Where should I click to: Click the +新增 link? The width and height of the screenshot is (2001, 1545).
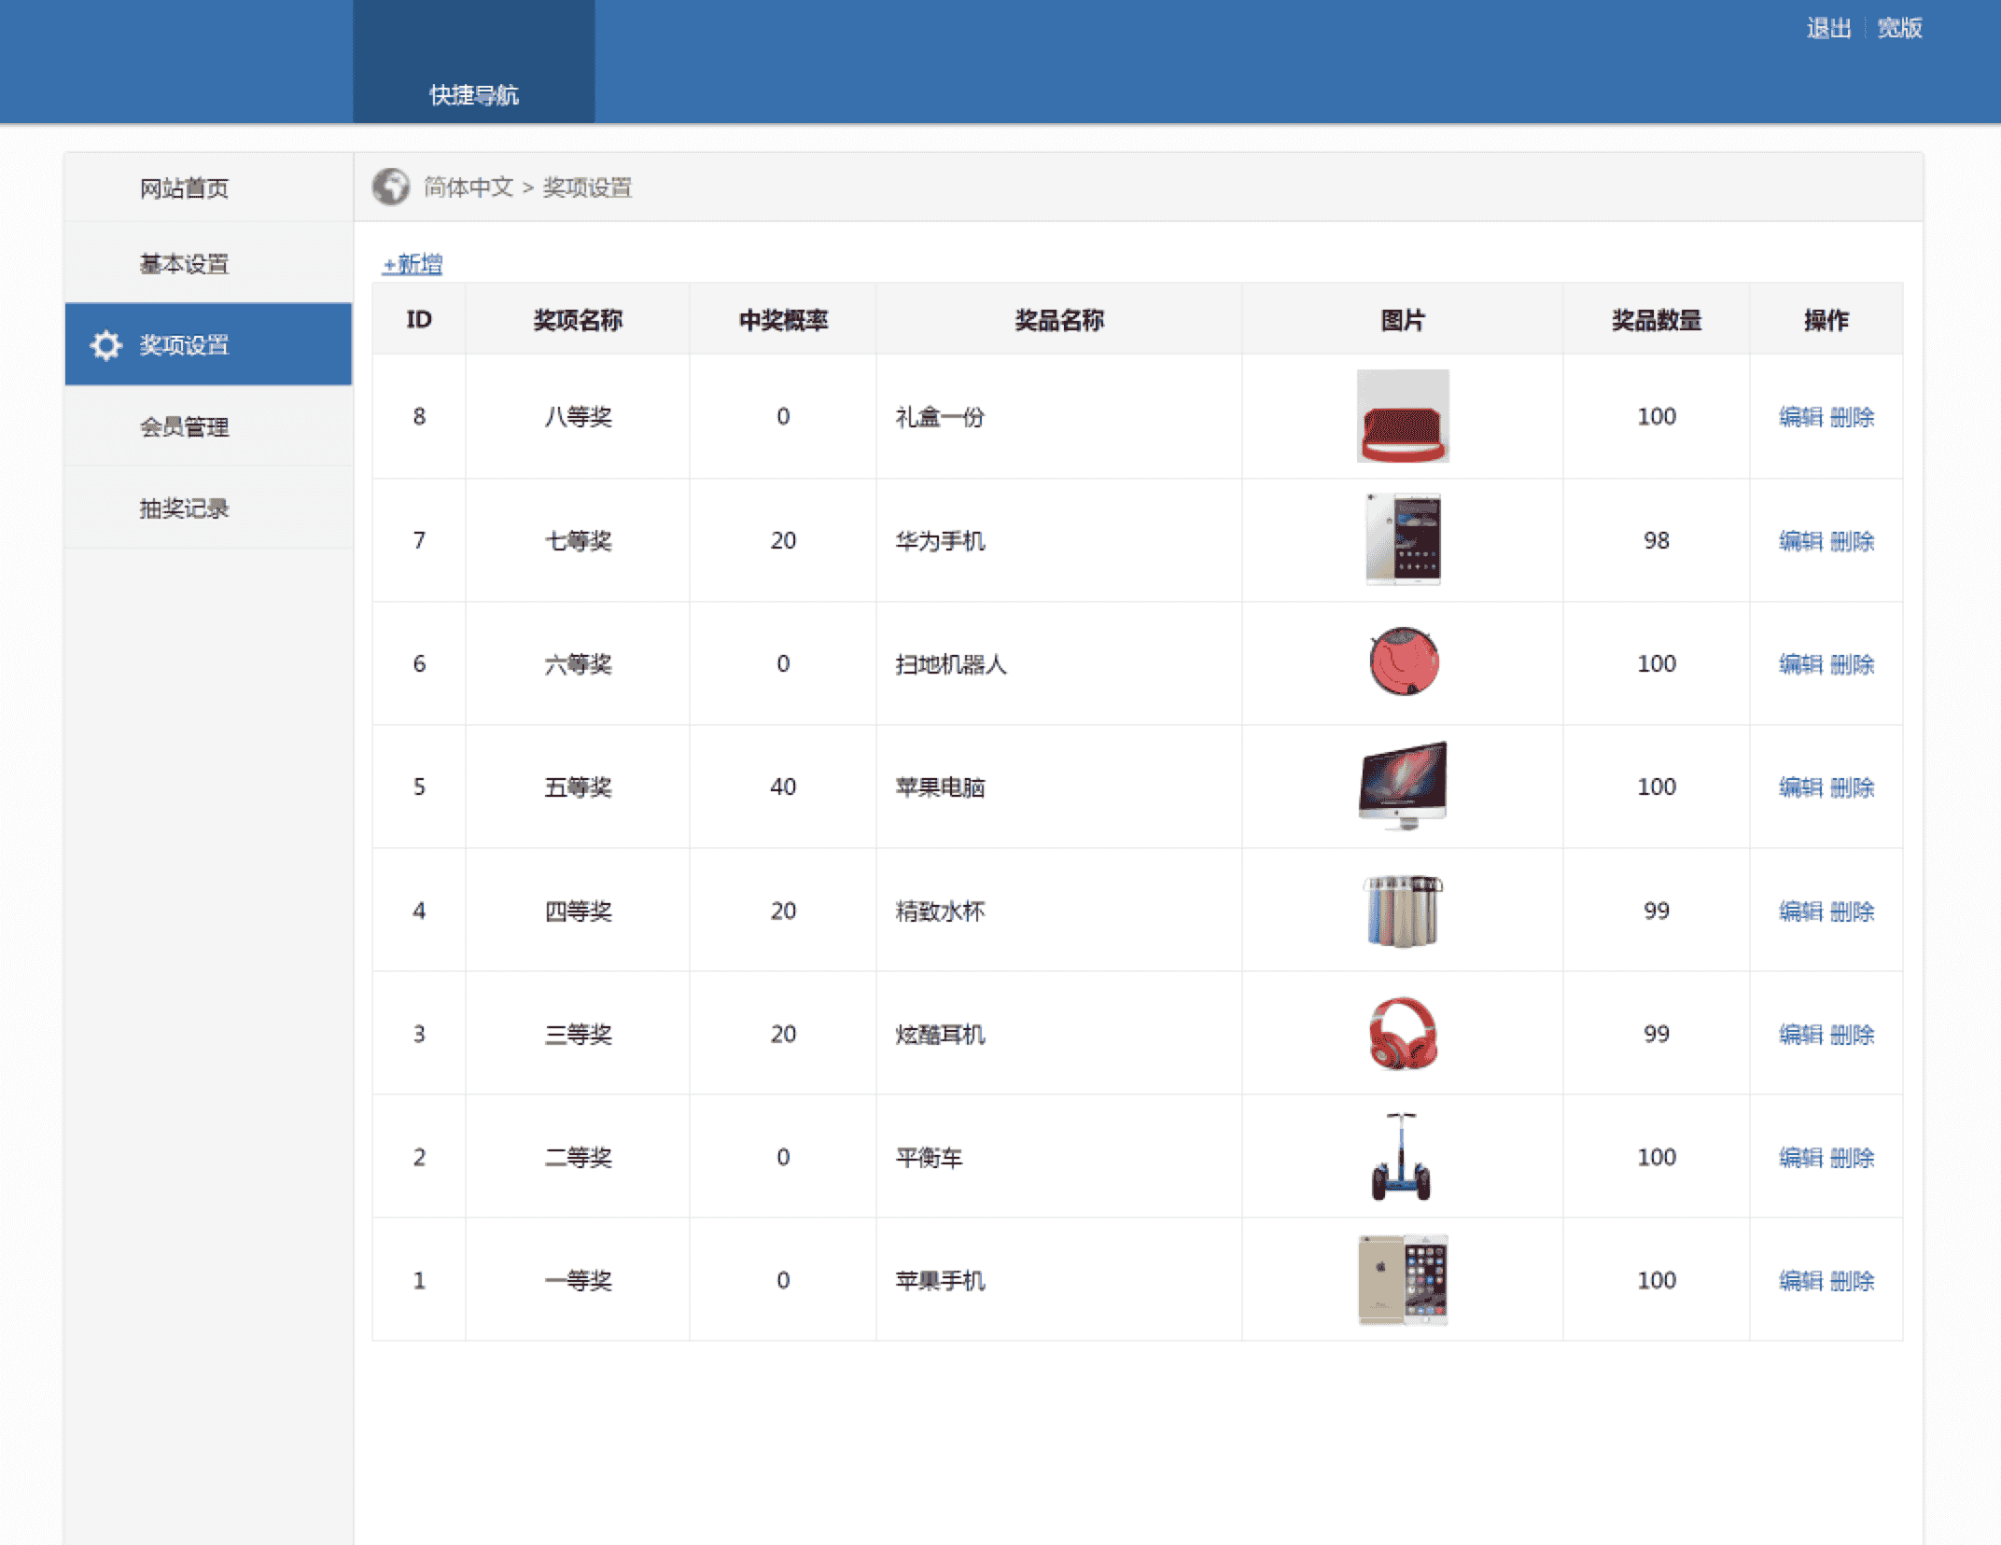[413, 264]
